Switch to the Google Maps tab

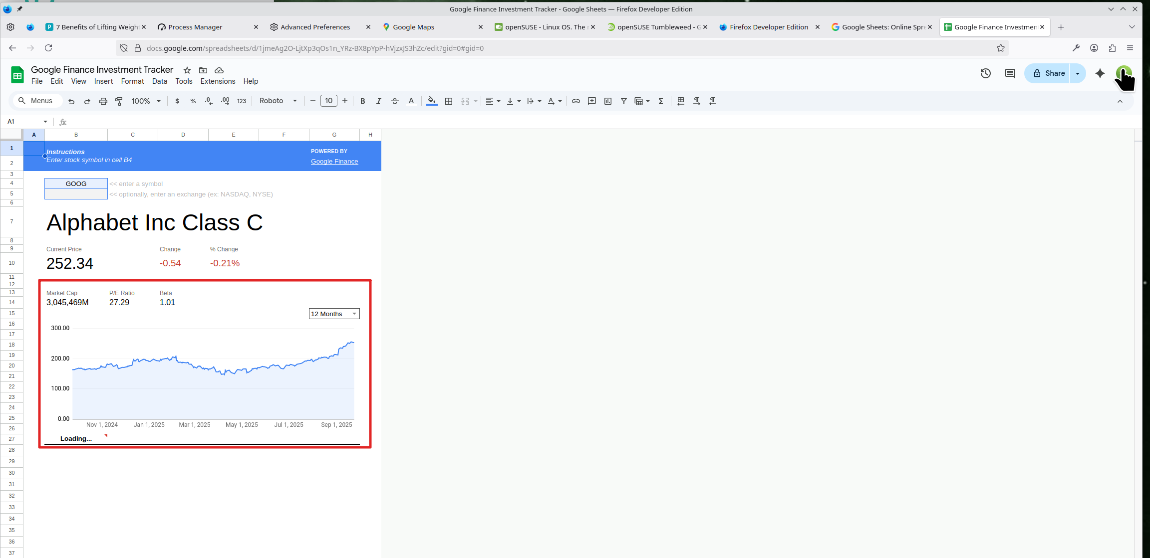coord(413,27)
